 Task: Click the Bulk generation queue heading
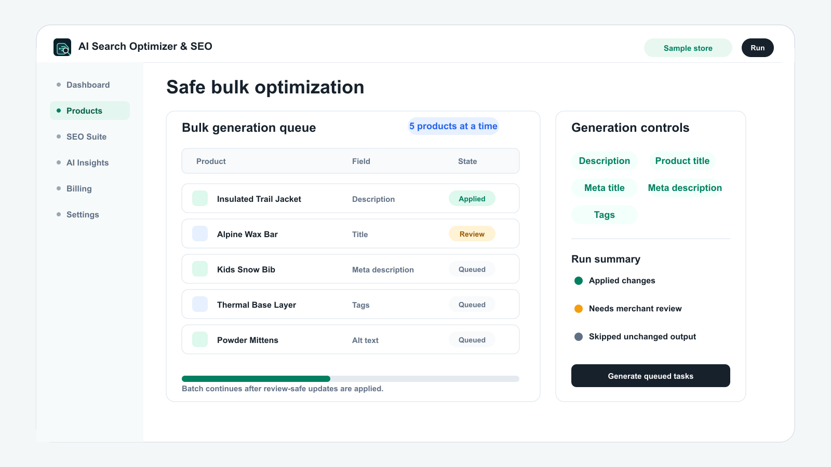point(249,128)
